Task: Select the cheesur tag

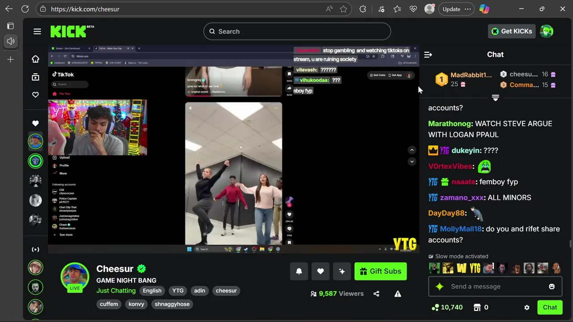Action: pos(226,291)
